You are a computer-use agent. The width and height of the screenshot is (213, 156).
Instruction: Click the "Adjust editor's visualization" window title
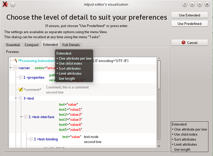(x=106, y=5)
